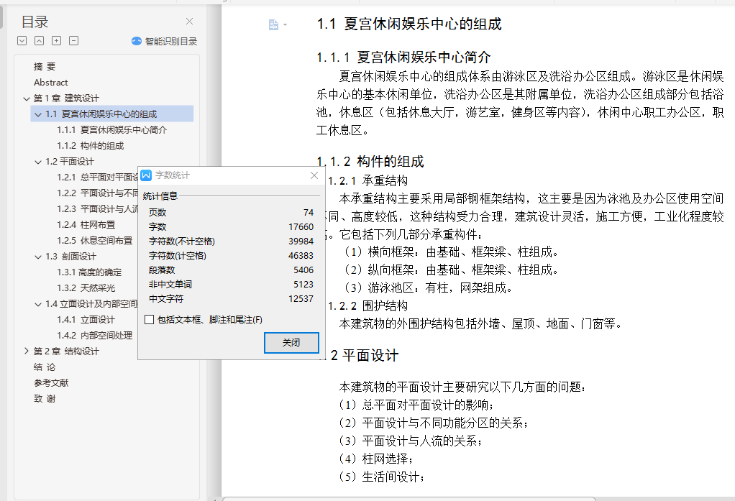The width and height of the screenshot is (735, 501).
Task: Jump to 参考文献 in the outline
Action: 51,383
